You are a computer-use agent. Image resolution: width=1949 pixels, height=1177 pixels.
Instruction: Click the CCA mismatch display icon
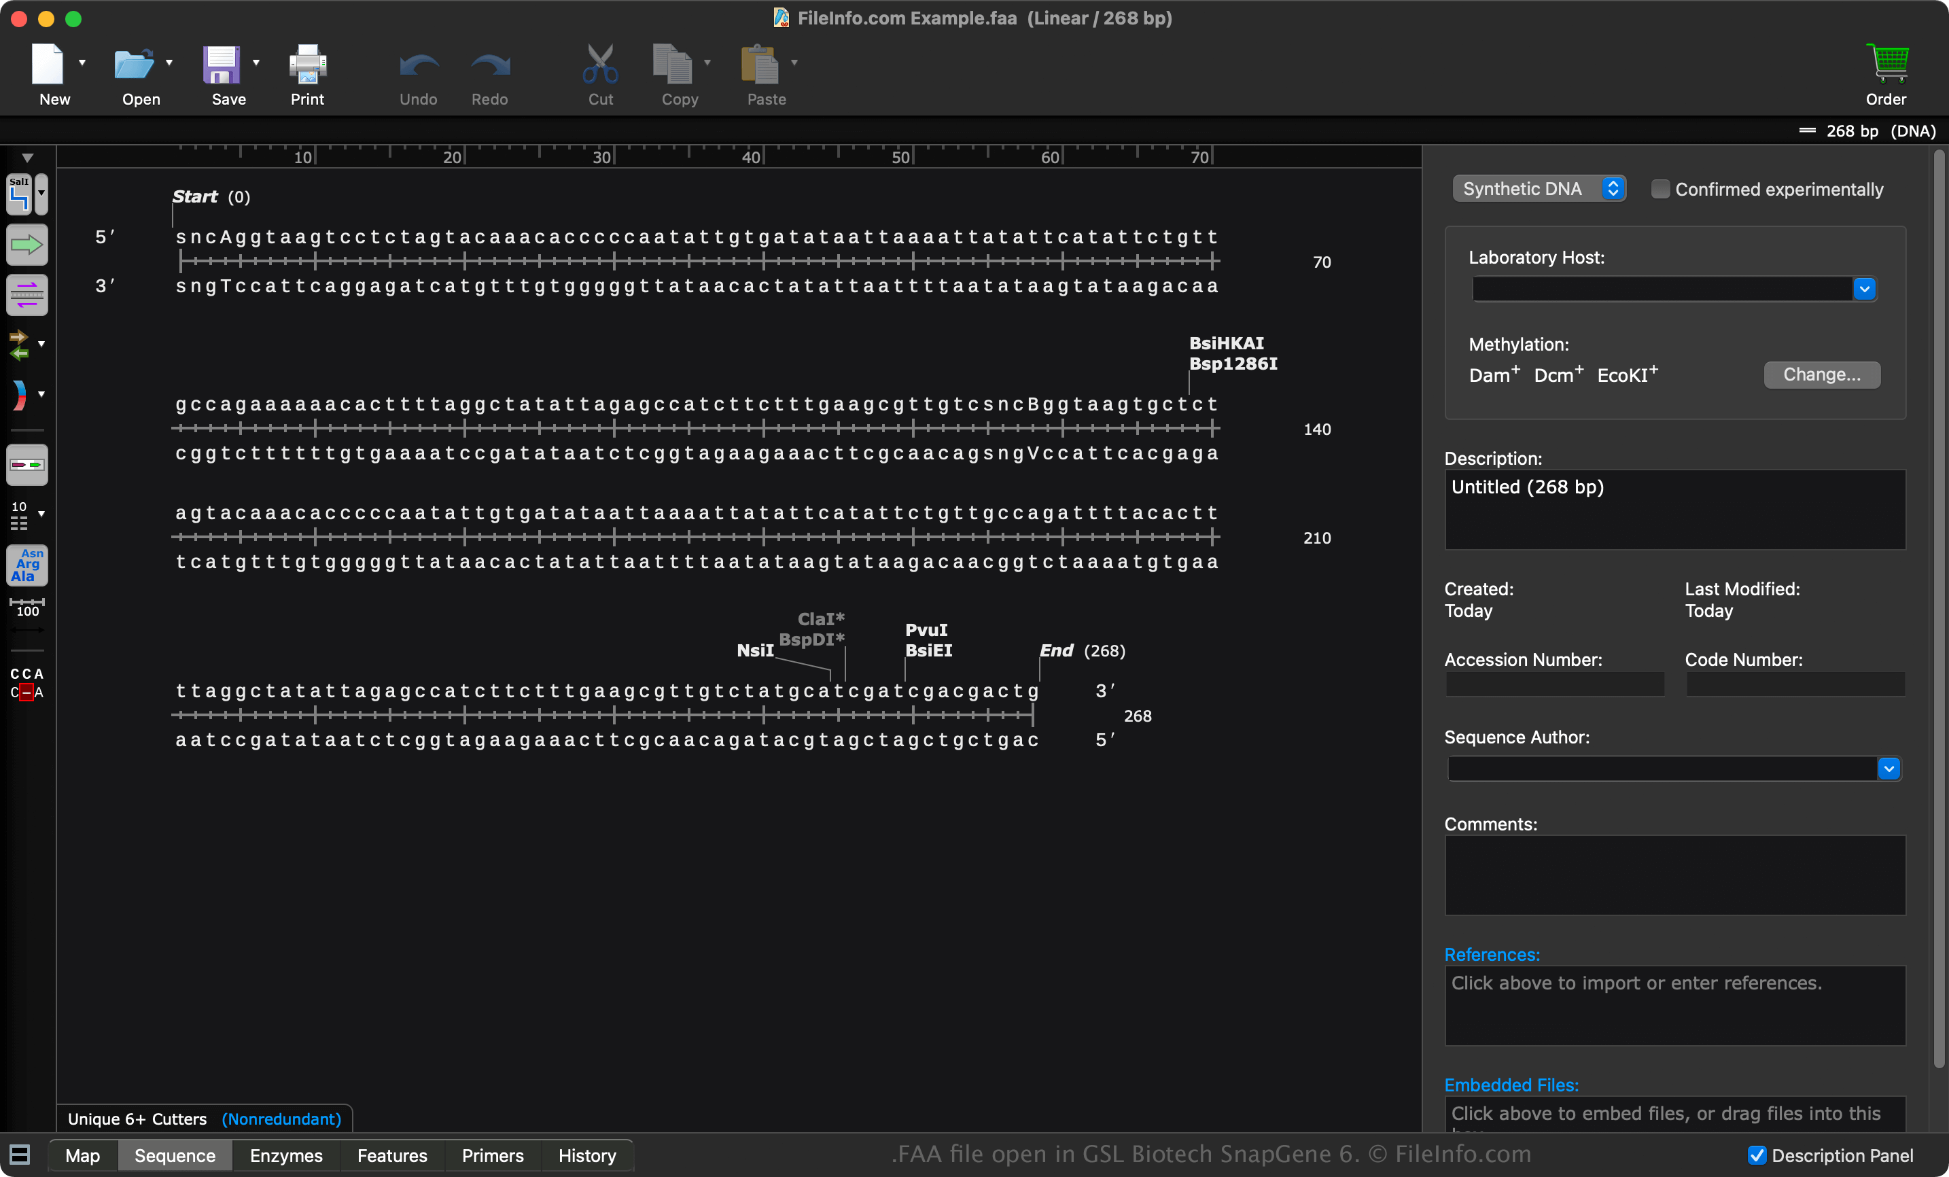pos(27,683)
